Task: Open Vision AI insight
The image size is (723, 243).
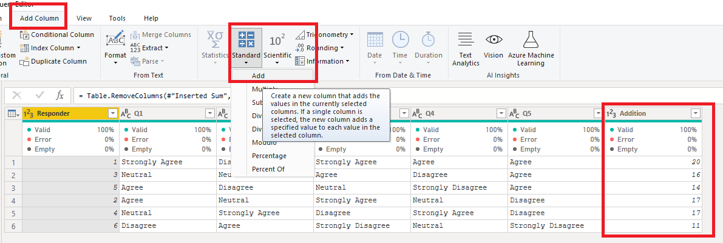Action: pyautogui.click(x=494, y=45)
